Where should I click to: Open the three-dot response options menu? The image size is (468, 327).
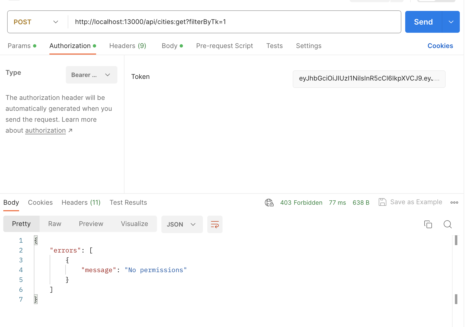pyautogui.click(x=454, y=203)
